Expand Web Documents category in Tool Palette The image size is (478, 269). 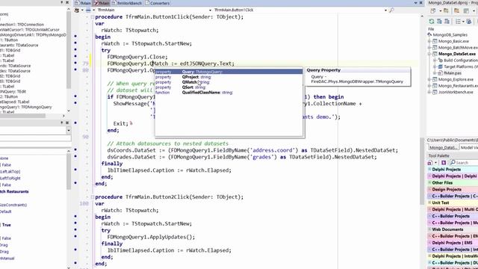click(x=430, y=229)
